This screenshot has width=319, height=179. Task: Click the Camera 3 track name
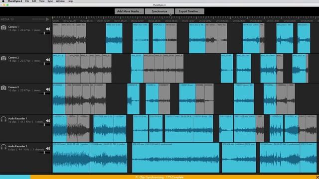tap(13, 87)
